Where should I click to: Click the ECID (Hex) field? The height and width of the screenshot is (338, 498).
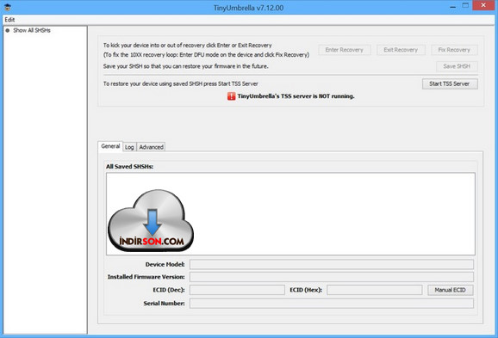pos(375,290)
